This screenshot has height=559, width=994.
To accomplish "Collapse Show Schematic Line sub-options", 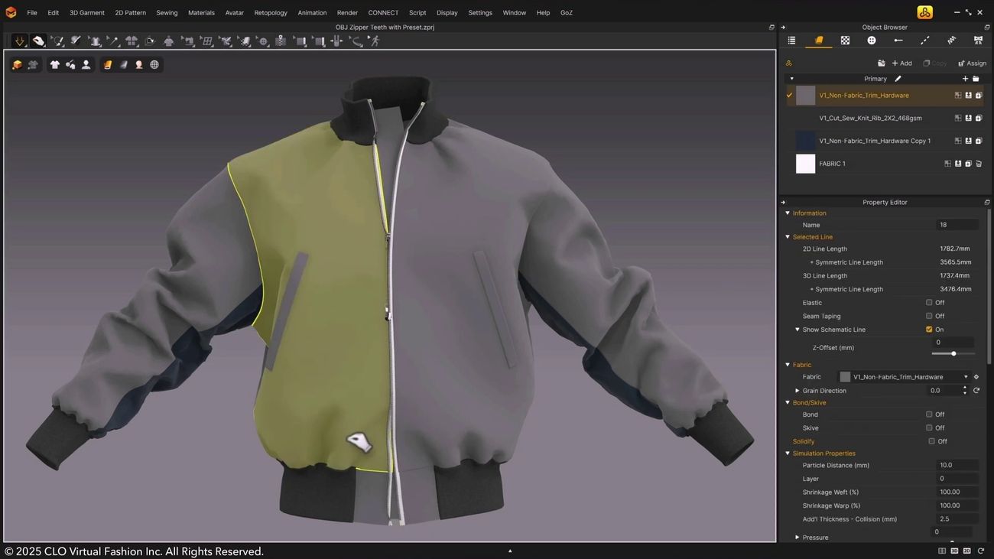I will pos(797,330).
